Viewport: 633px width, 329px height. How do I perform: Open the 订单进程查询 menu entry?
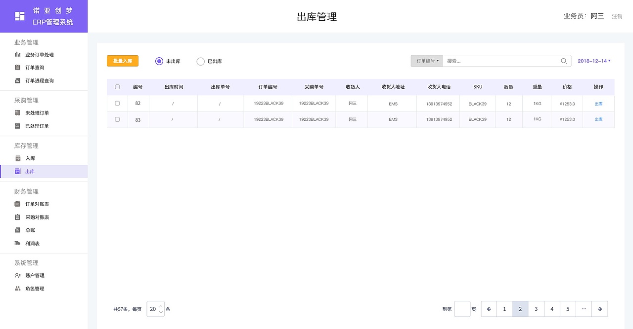click(18, 81)
